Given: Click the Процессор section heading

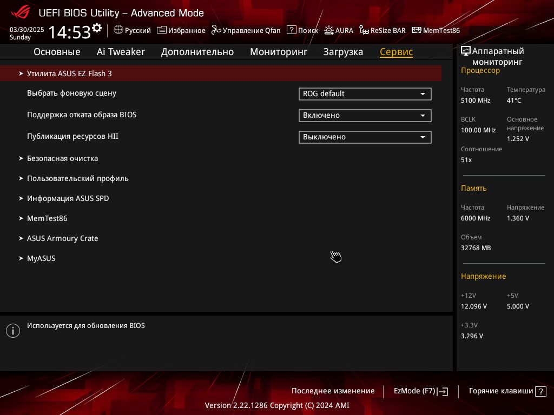Looking at the screenshot, I should click(480, 71).
